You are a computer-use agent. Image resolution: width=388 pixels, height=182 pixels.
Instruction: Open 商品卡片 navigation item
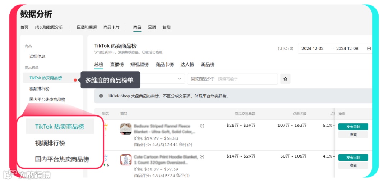[x=111, y=27]
